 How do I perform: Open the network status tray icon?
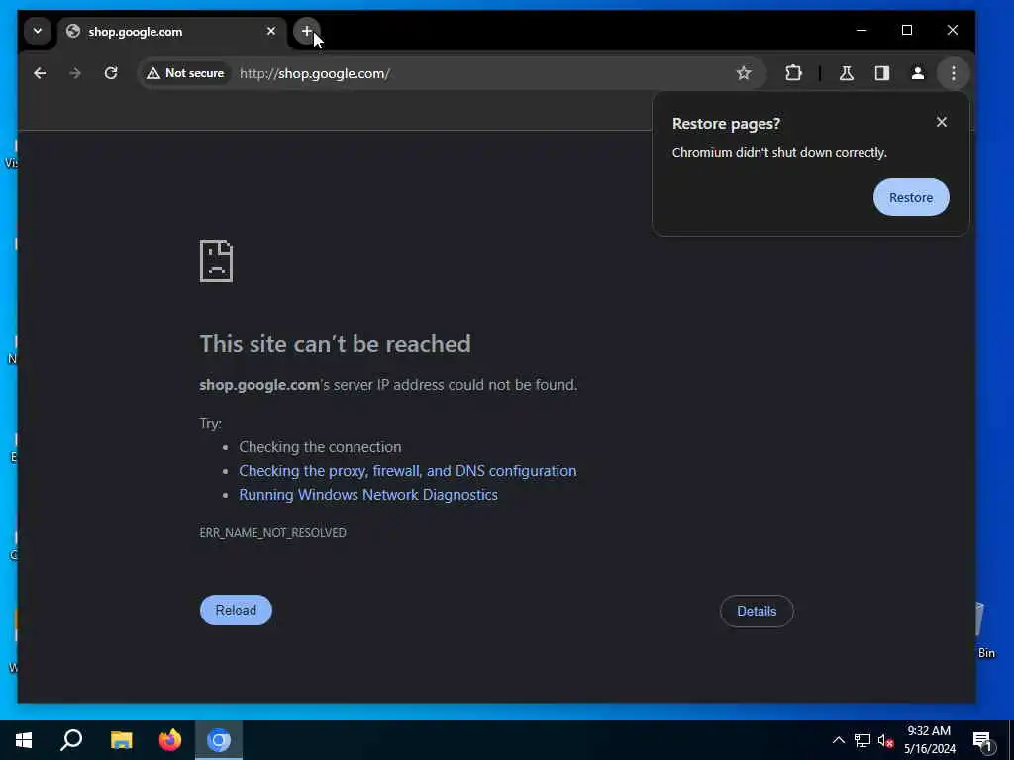click(862, 740)
